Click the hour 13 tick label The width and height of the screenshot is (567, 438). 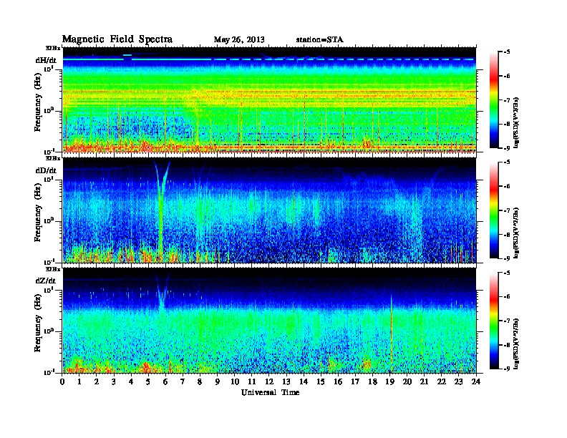286,381
